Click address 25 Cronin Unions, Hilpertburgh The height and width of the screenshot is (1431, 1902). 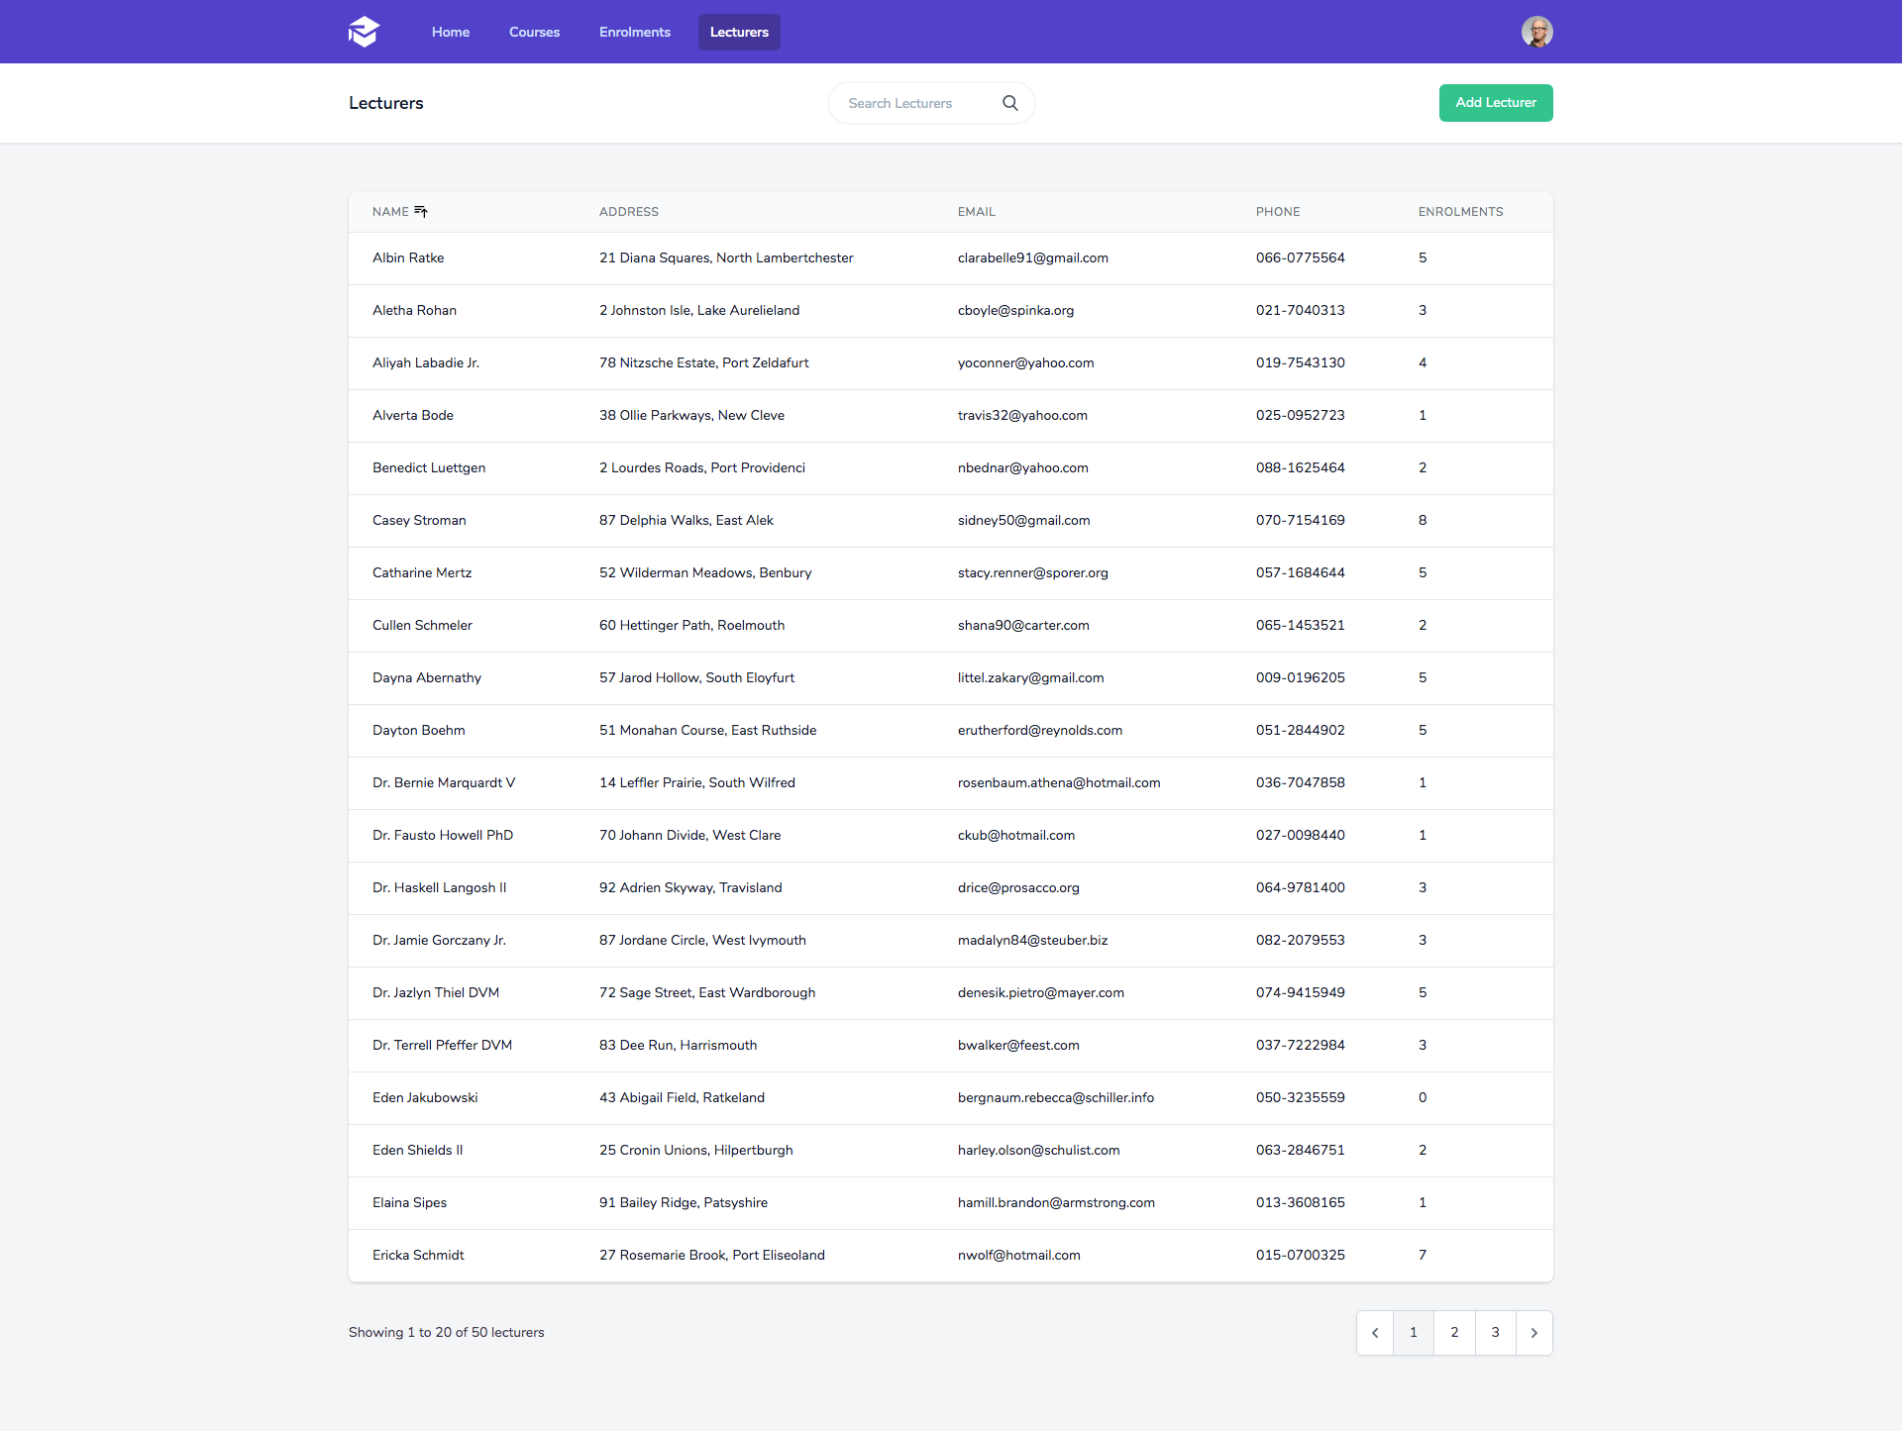point(696,1151)
